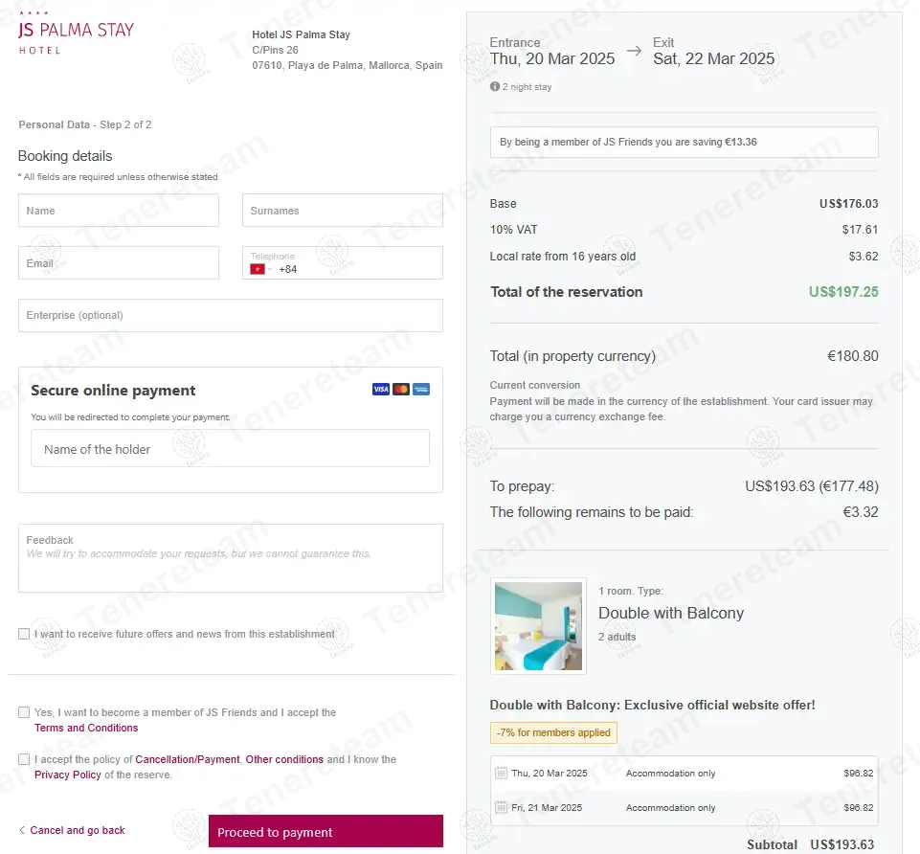Image resolution: width=920 pixels, height=854 pixels.
Task: Accept the Cancellation/Payment policy checkbox
Action: (x=24, y=759)
